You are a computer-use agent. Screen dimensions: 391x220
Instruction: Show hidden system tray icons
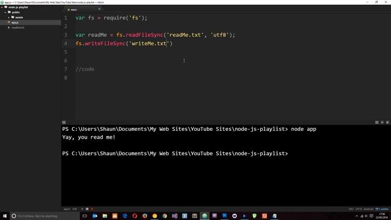coord(357,216)
